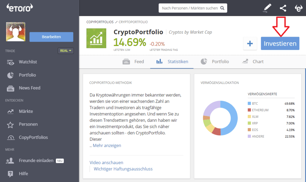Image resolution: width=306 pixels, height=182 pixels.
Task: Click the asset allocation donut chart
Action: 220,118
